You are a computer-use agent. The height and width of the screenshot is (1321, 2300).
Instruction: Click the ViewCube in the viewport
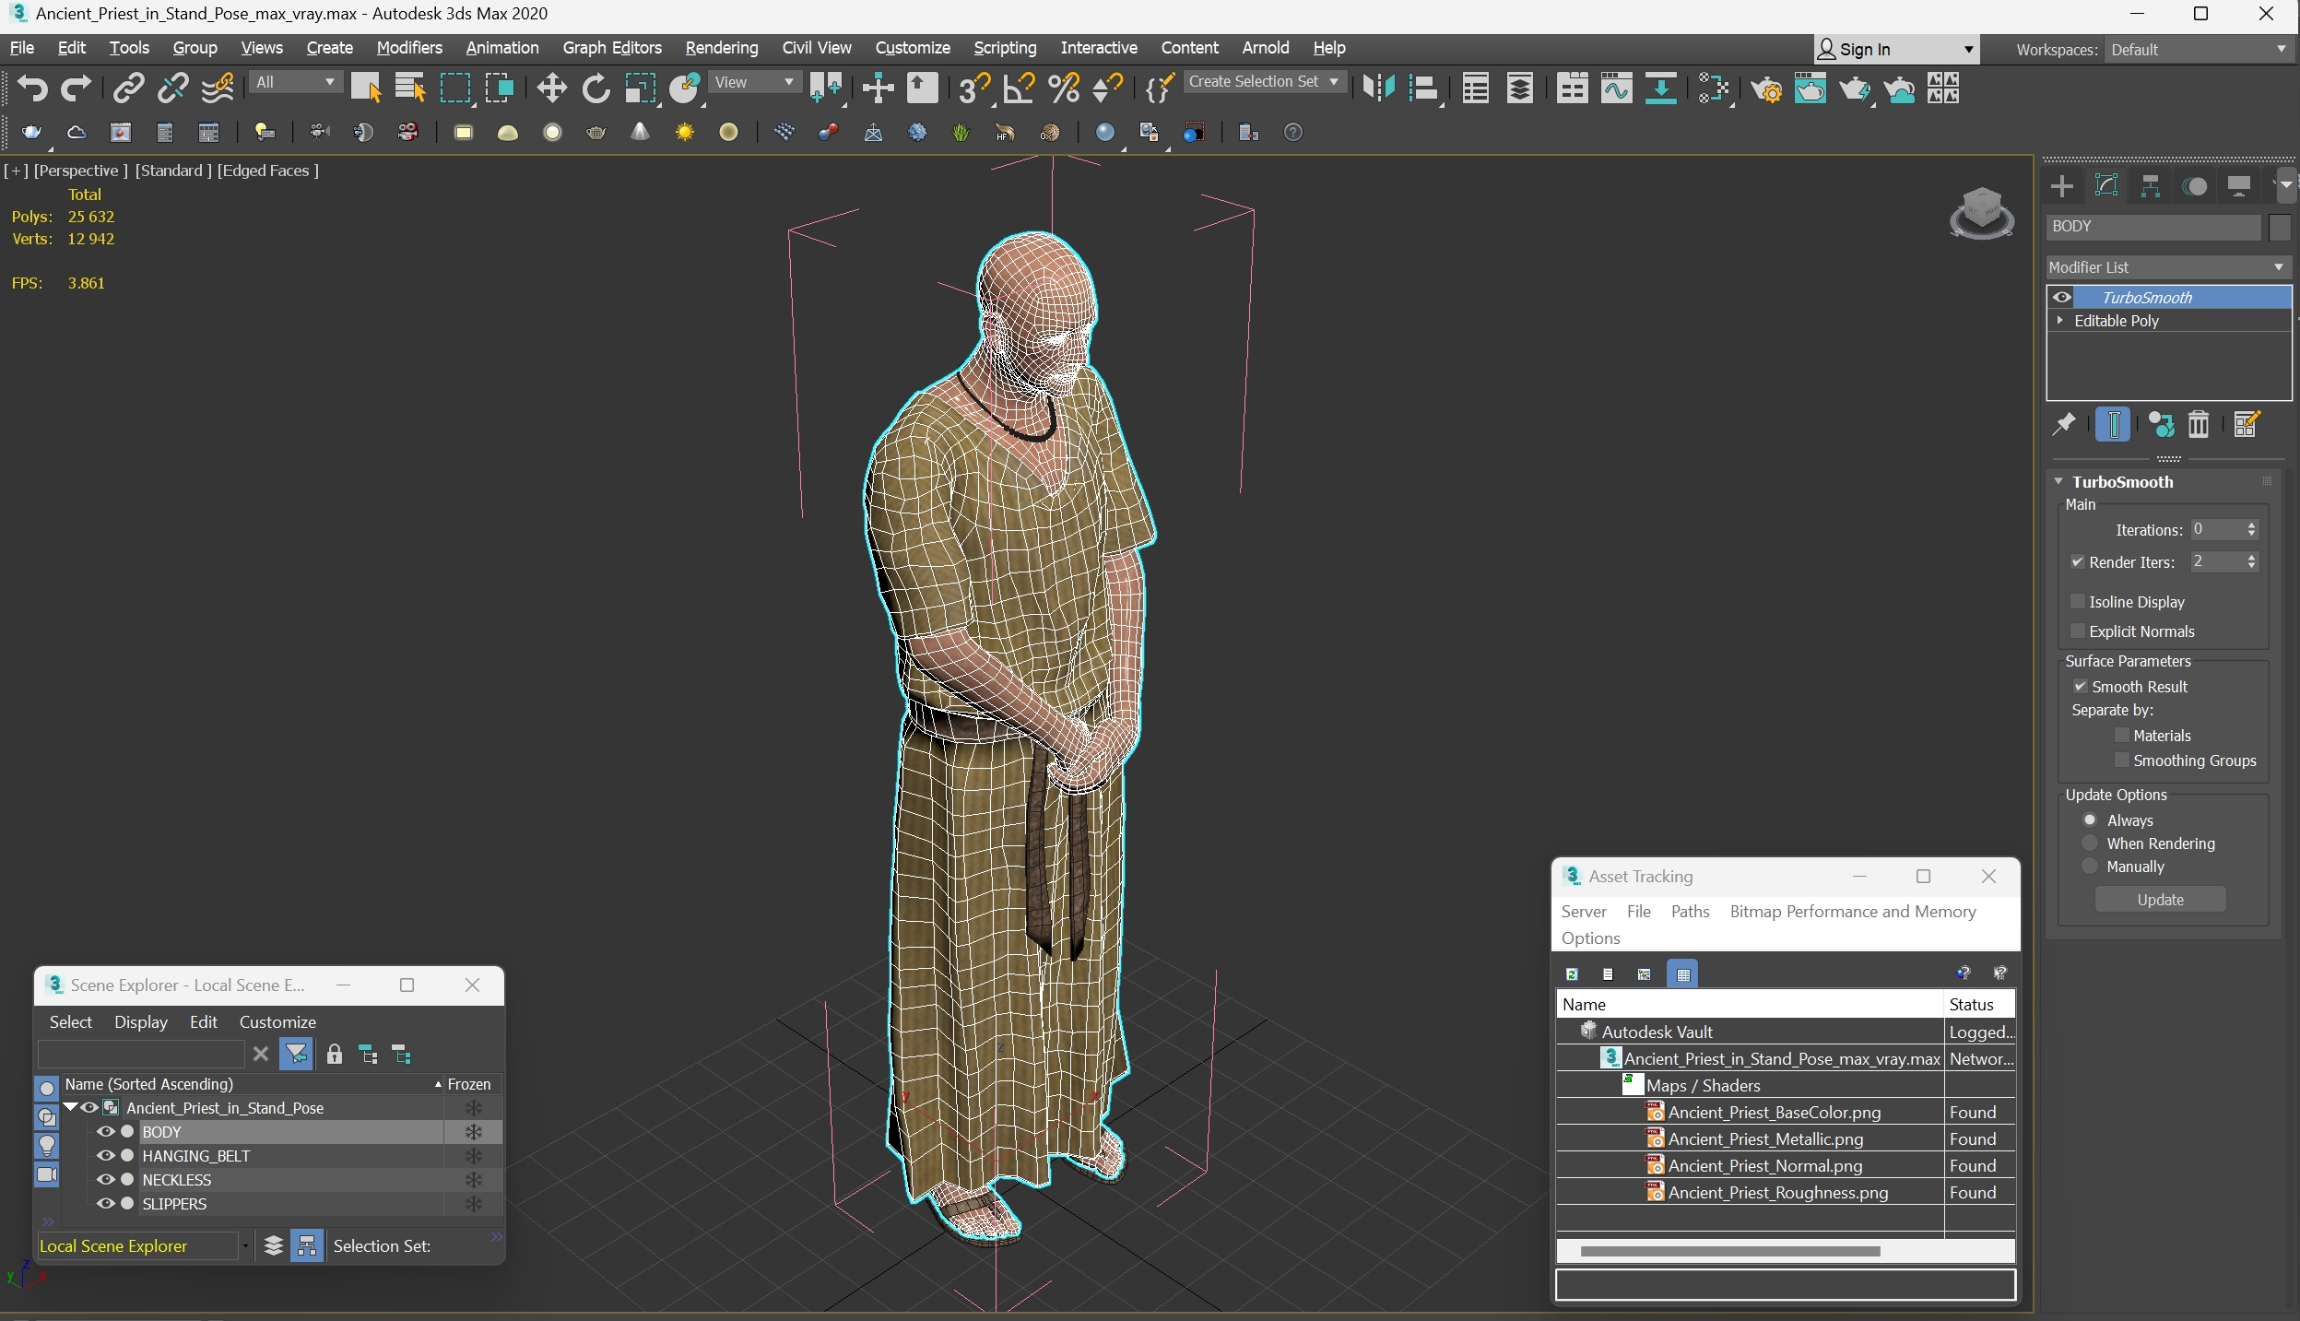point(1982,214)
